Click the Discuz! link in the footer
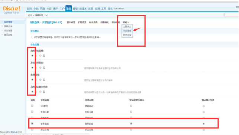Screen dimensions: 239x135 [x=14, y=132]
